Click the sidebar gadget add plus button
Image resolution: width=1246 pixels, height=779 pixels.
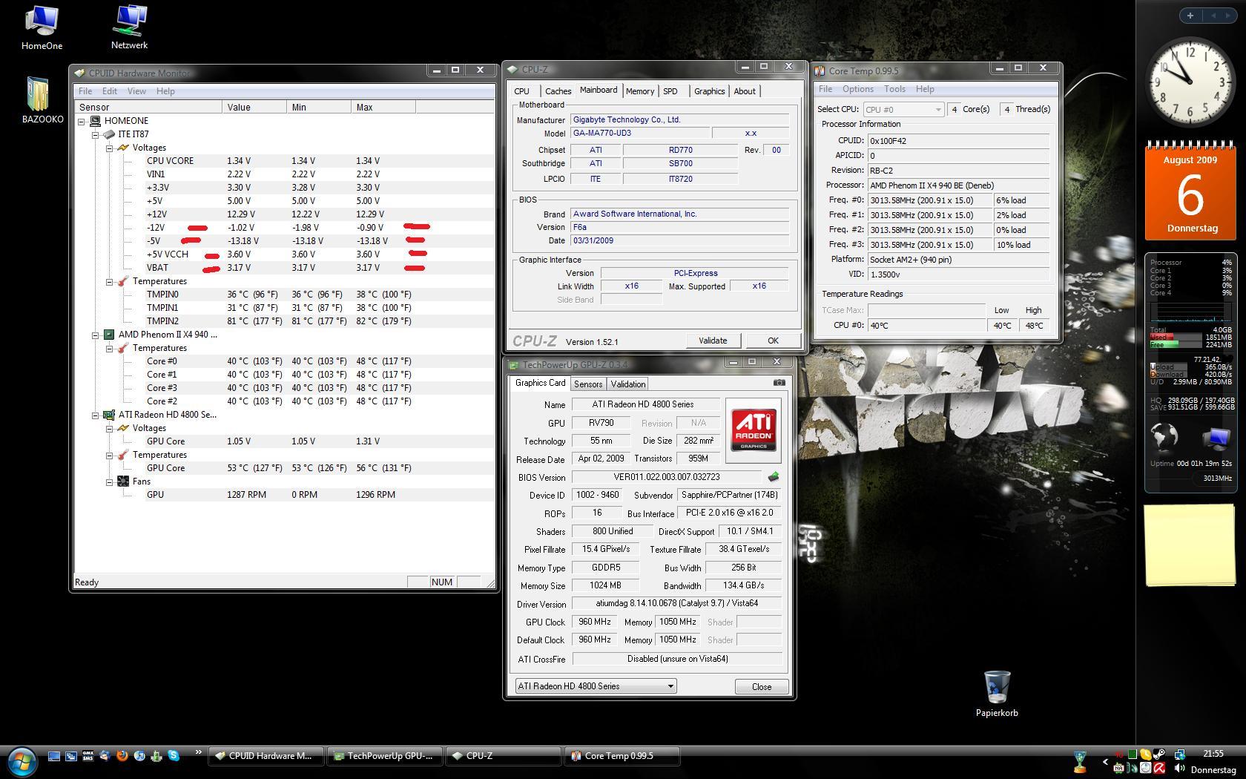click(1190, 16)
